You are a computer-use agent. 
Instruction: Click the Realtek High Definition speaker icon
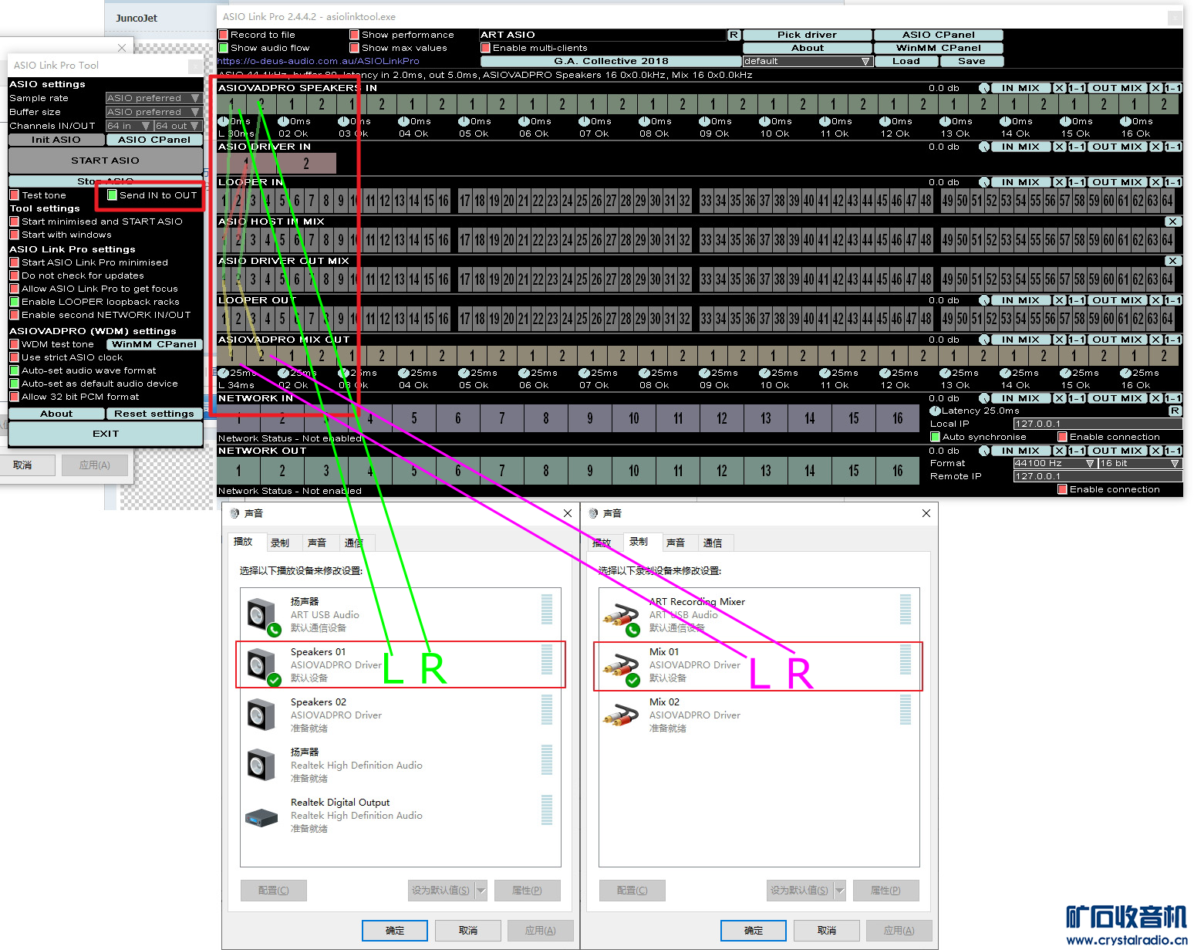click(x=262, y=765)
